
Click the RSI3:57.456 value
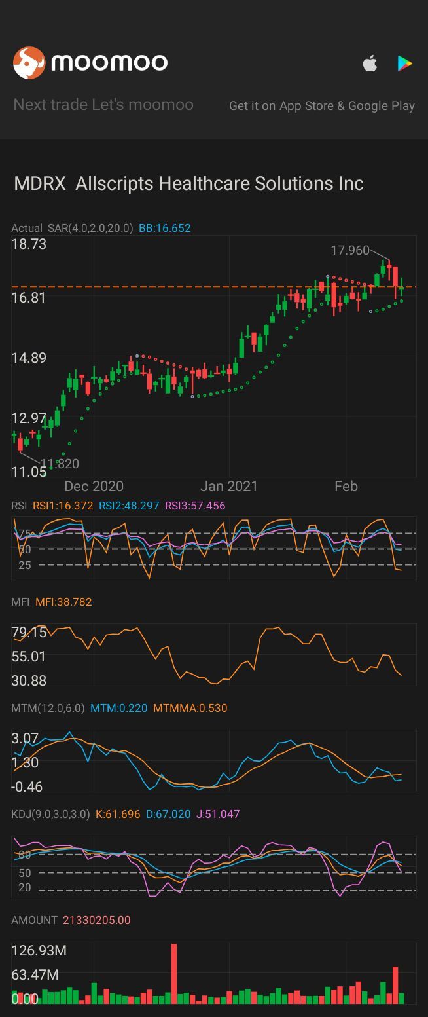[195, 506]
